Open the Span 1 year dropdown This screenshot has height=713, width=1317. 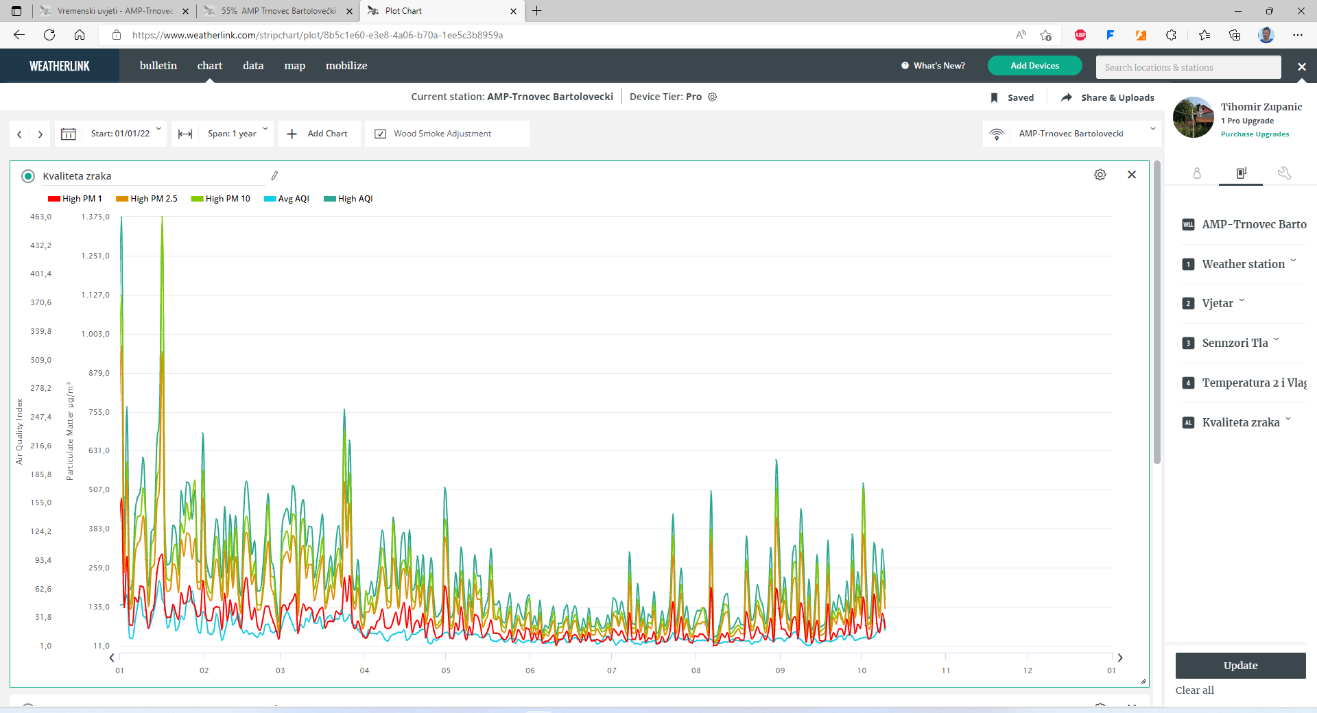click(x=237, y=134)
